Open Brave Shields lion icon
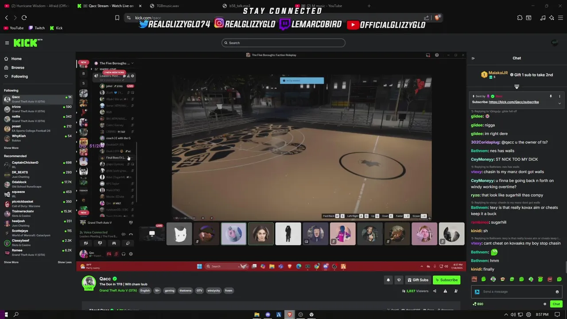 [x=437, y=18]
